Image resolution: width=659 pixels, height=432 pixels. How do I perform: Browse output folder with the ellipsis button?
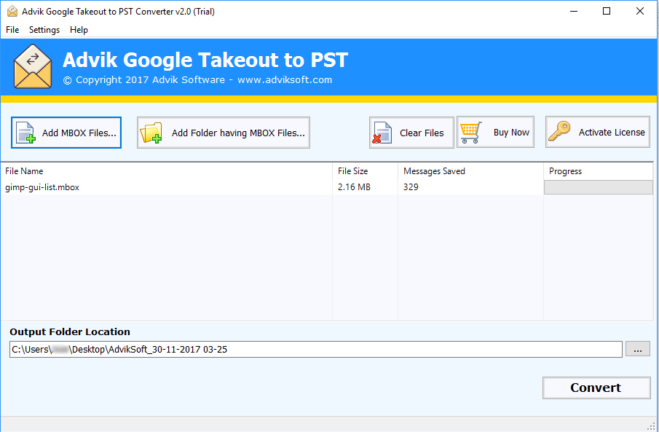click(x=638, y=349)
